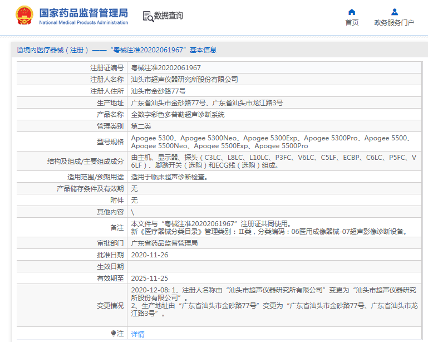Click registrant address 汕头市金砂路77号
This screenshot has height=342, width=428.
[158, 91]
